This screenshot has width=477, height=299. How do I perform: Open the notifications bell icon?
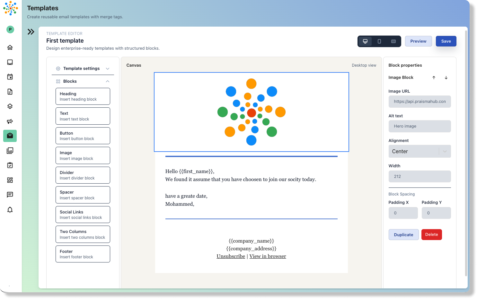[10, 210]
